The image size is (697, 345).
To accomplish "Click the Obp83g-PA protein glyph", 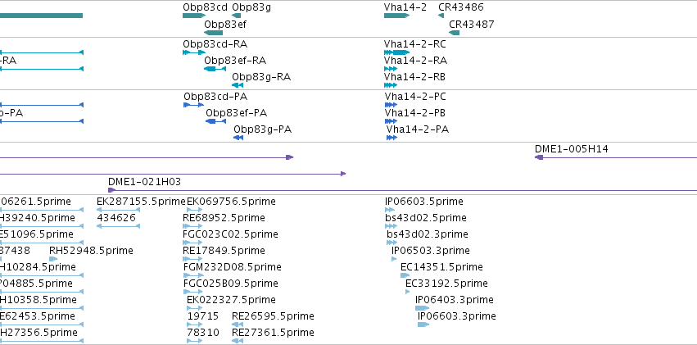I will 238,138.
